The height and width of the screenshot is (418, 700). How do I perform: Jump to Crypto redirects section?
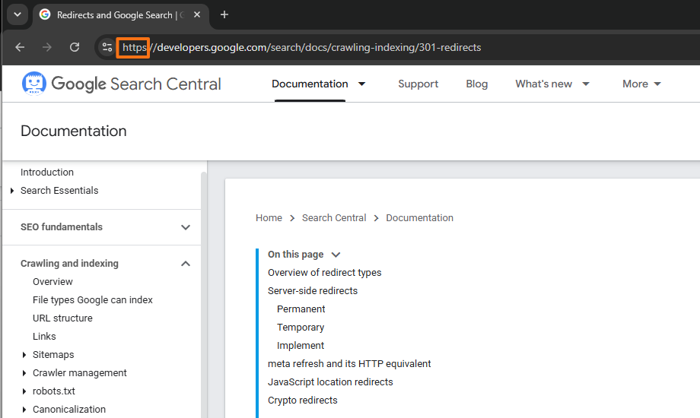303,401
